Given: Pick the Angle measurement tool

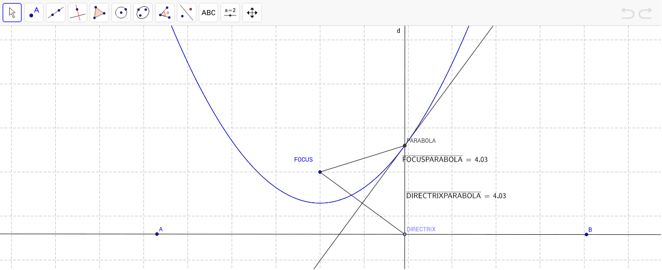Looking at the screenshot, I should click(165, 13).
